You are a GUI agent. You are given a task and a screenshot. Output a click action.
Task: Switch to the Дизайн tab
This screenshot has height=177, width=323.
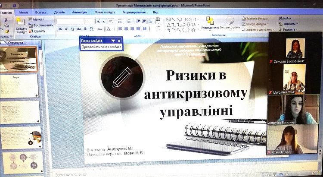click(59, 13)
